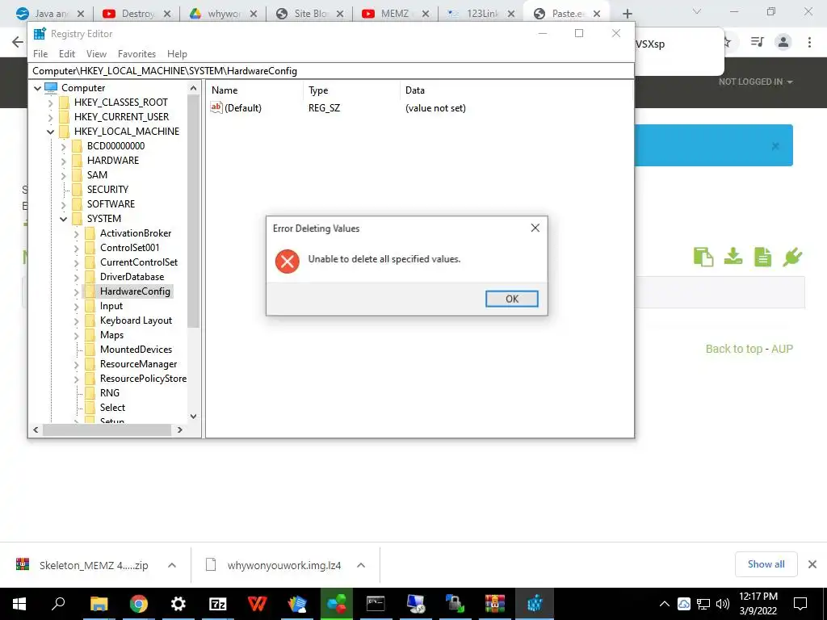This screenshot has height=620, width=827.
Task: Expand the SOFTWARE key
Action: click(x=64, y=204)
